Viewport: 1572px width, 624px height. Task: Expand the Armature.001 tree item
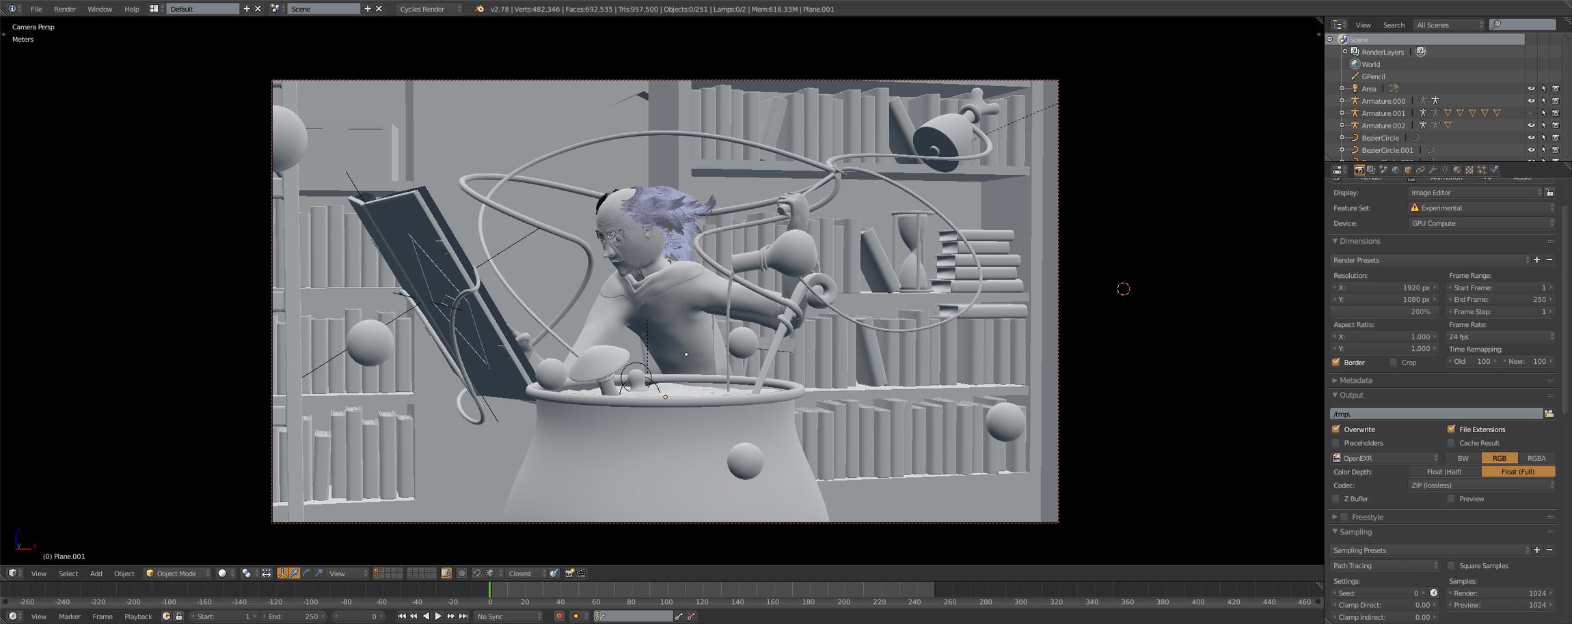pyautogui.click(x=1342, y=113)
